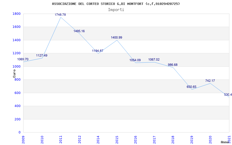The width and height of the screenshot is (232, 145).
Task: Click the 2014 x-axis label
Action: (98, 139)
